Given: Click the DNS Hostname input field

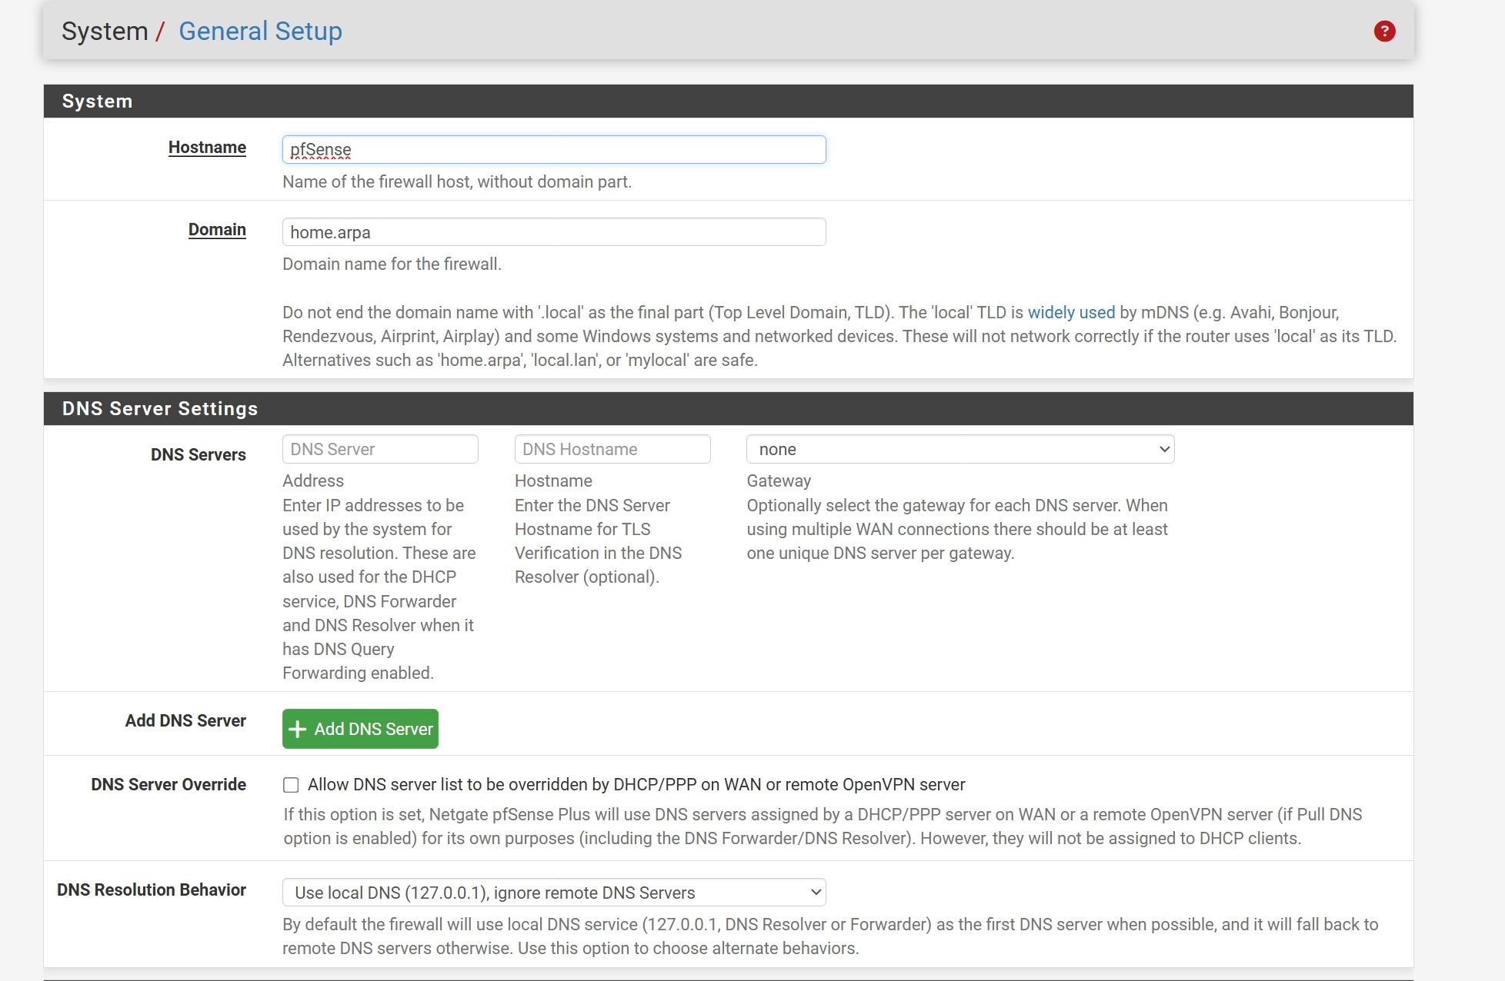Looking at the screenshot, I should tap(612, 449).
